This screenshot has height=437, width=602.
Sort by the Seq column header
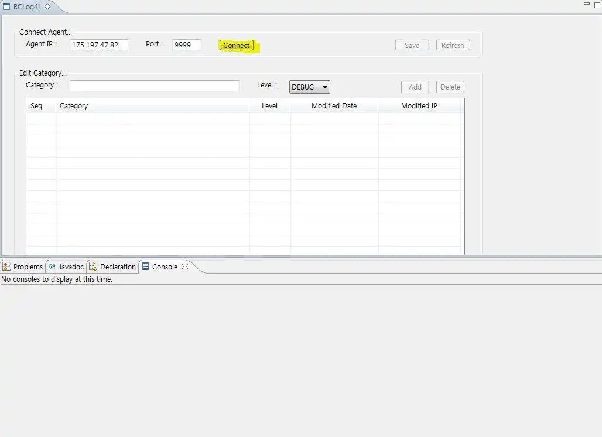[x=41, y=105]
